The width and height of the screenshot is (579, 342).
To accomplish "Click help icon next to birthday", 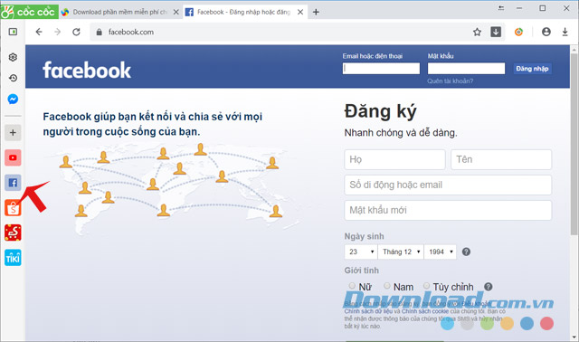I will 467,252.
